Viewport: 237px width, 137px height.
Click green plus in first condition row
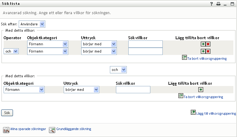[x=203, y=44]
